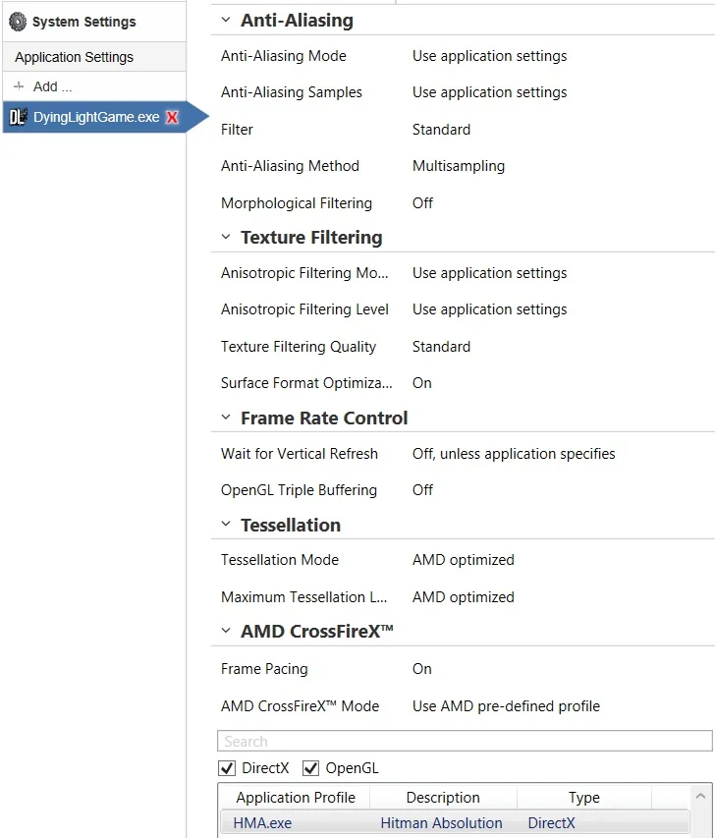The image size is (715, 838).
Task: Click the Anti-Aliasing Mode label
Action: coord(283,56)
